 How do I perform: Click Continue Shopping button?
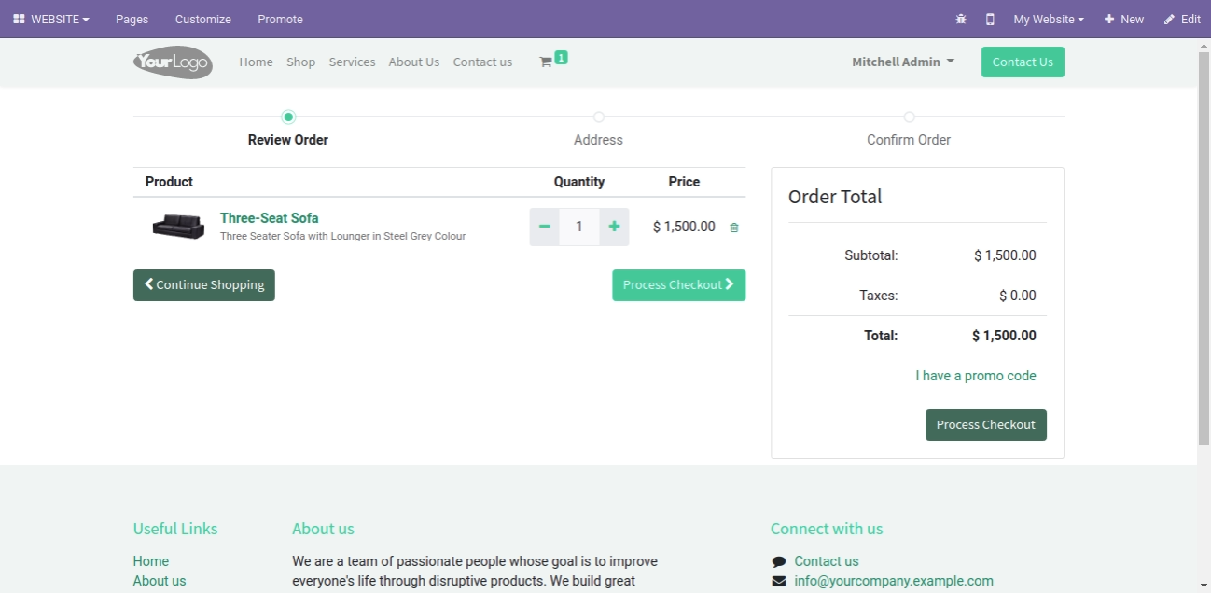pyautogui.click(x=204, y=285)
